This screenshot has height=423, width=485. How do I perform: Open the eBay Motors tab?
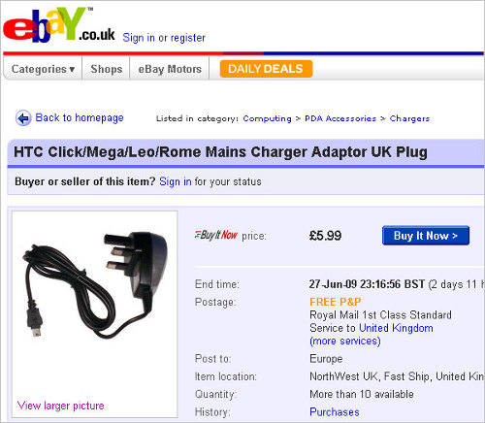point(170,69)
